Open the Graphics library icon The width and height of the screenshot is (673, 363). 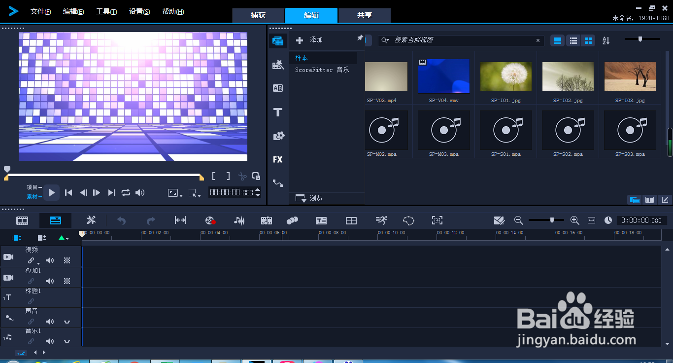click(278, 136)
